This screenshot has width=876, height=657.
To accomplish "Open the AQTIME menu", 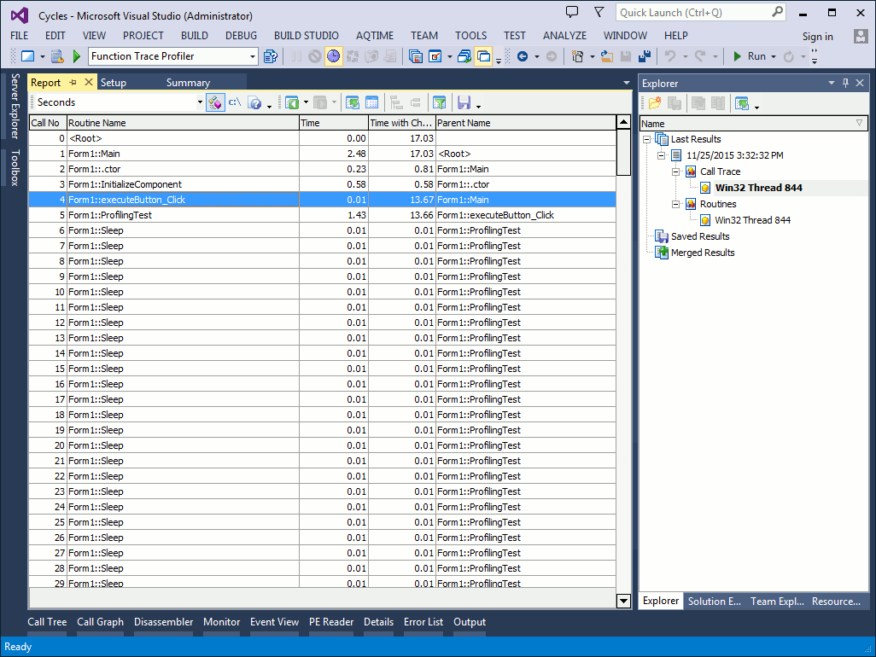I will pos(374,36).
